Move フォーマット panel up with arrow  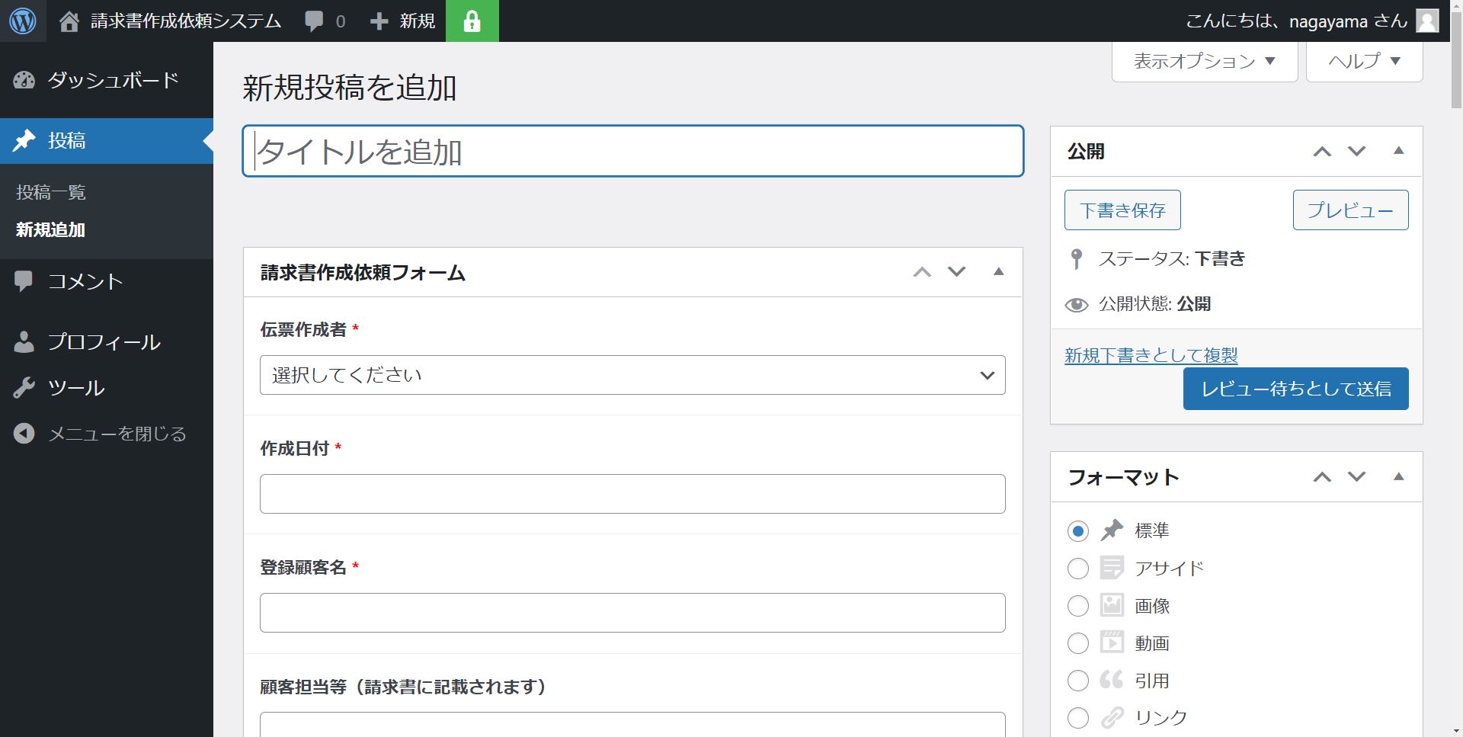[1322, 477]
